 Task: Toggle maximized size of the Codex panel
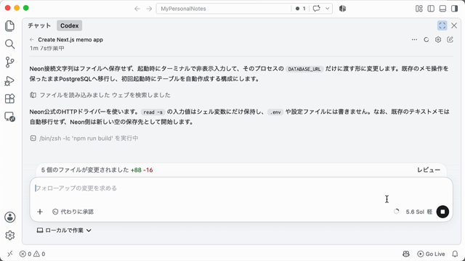pos(442,25)
